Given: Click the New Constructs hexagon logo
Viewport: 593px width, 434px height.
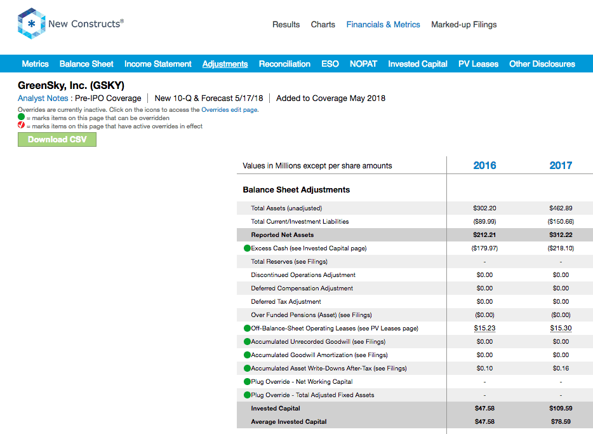Looking at the screenshot, I should (32, 24).
